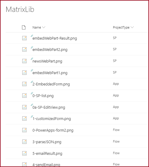Open the embedWebPart-Result.png file

click(x=55, y=38)
